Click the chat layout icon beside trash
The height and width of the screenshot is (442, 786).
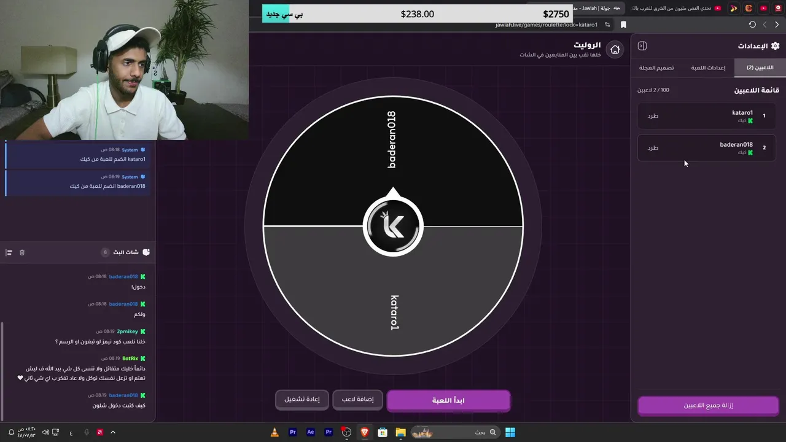pyautogui.click(x=9, y=252)
